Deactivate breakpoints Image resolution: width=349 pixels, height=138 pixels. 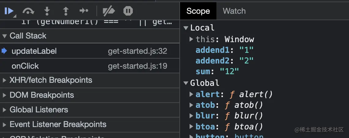click(109, 11)
